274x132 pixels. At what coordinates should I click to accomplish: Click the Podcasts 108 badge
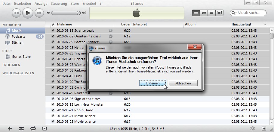coord(40,37)
